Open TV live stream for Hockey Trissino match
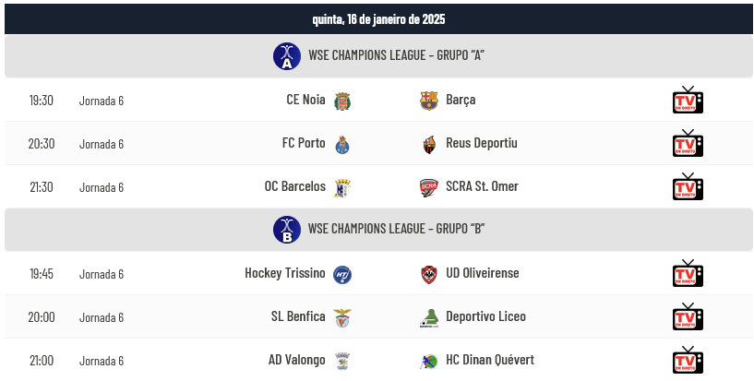The image size is (754, 381). click(688, 273)
